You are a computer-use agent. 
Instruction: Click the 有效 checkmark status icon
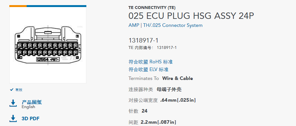[12, 90]
